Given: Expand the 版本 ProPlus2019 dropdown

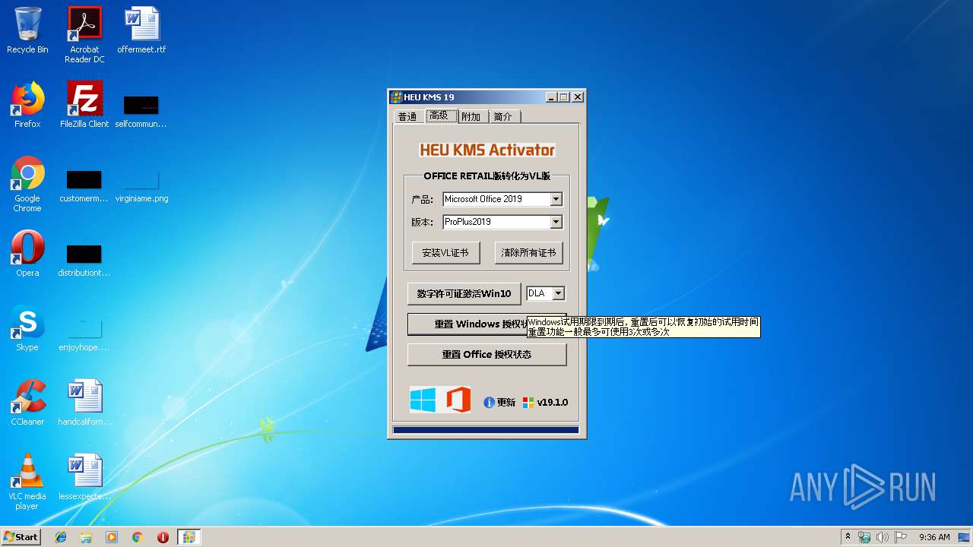Looking at the screenshot, I should tap(556, 222).
